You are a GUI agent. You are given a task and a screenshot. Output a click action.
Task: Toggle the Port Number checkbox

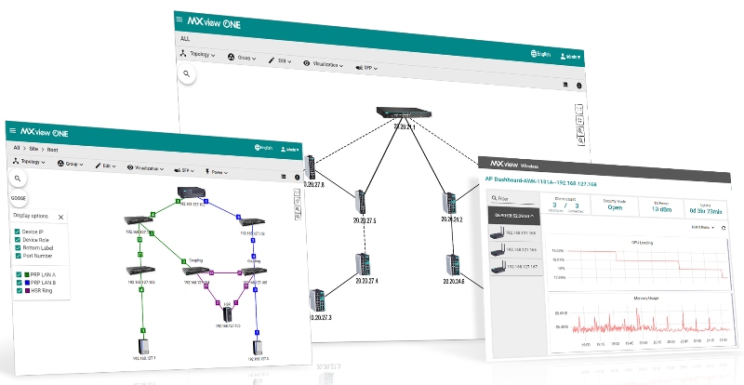click(x=18, y=256)
